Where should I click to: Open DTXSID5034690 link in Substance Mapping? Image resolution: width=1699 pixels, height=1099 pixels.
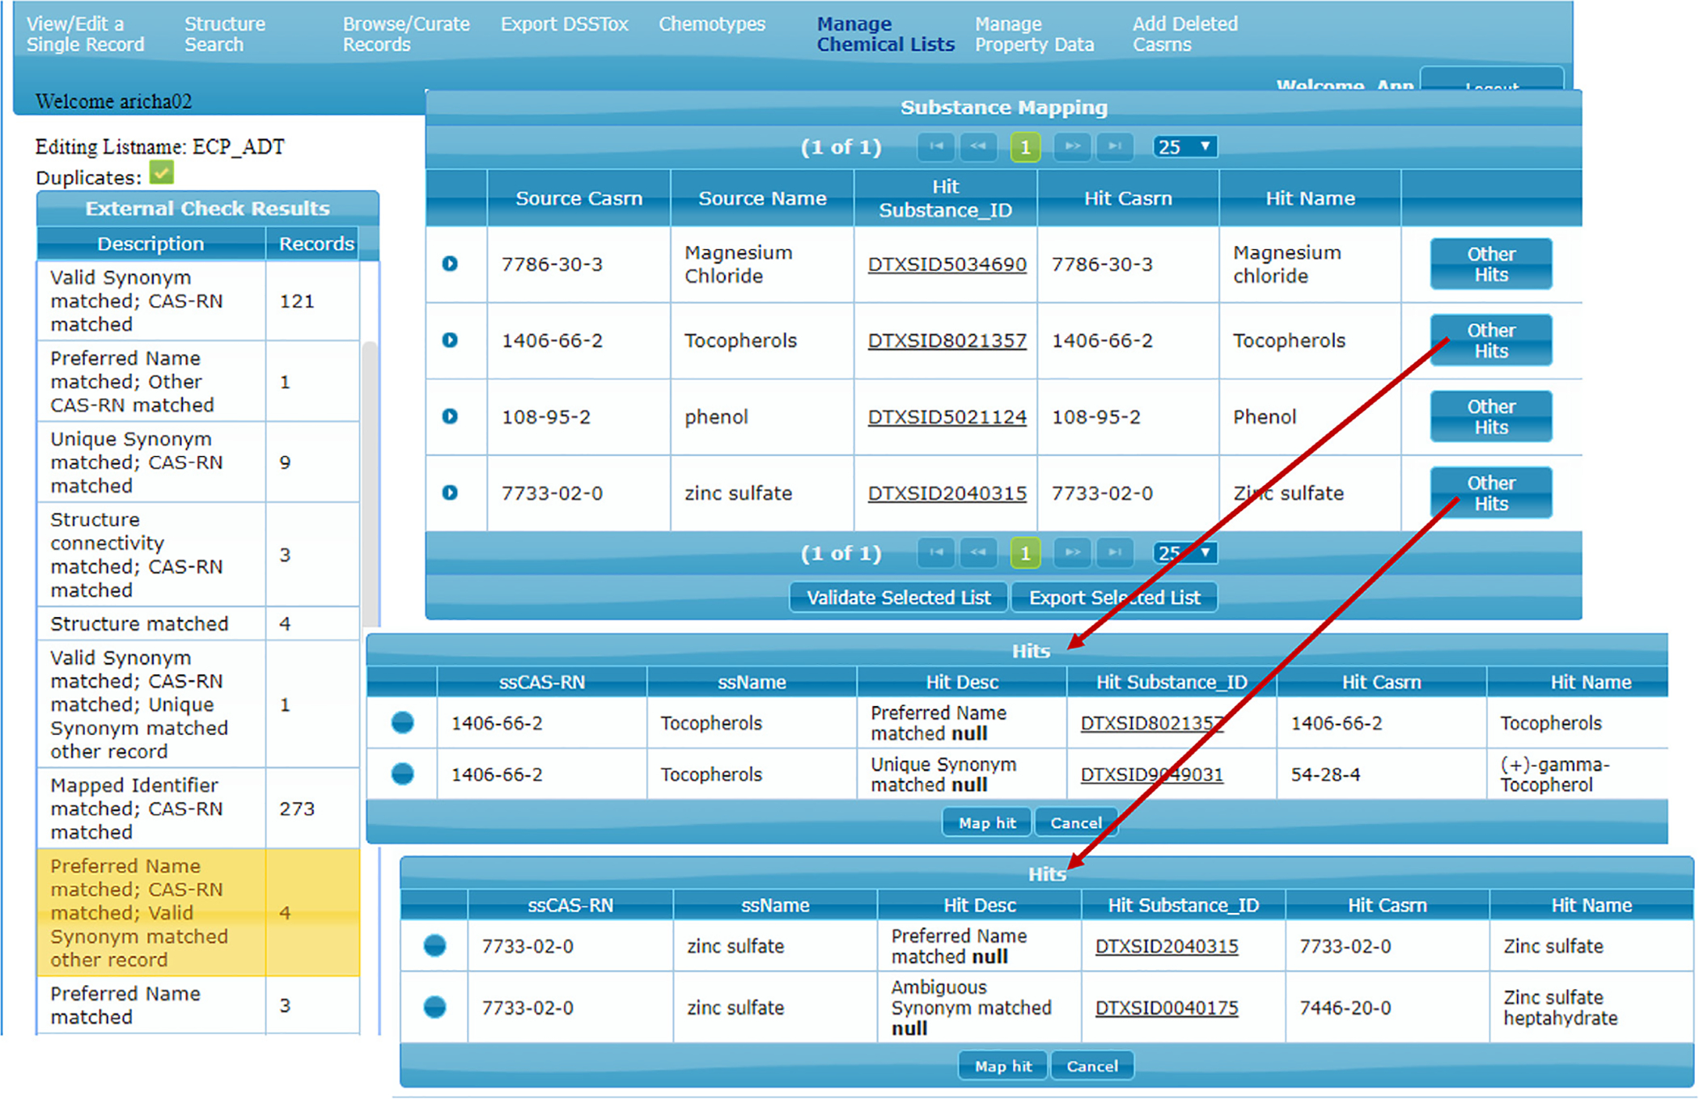coord(947,264)
